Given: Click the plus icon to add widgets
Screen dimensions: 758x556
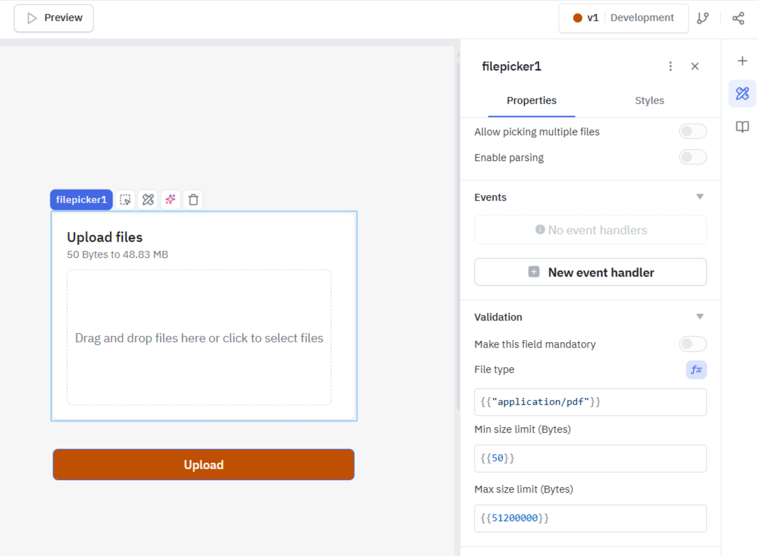Looking at the screenshot, I should tap(741, 61).
